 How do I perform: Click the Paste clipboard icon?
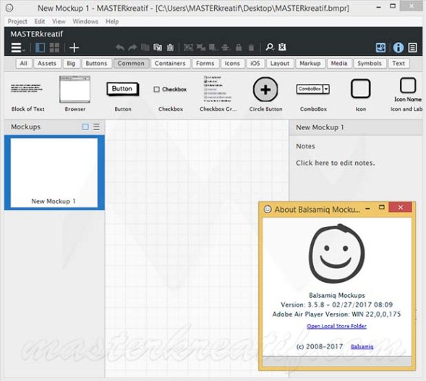coord(170,48)
